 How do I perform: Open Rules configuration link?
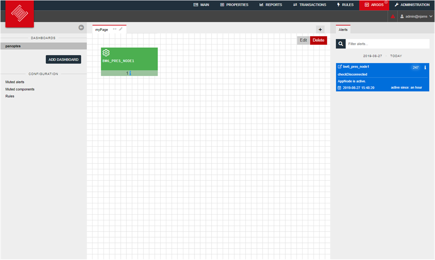[x=10, y=96]
